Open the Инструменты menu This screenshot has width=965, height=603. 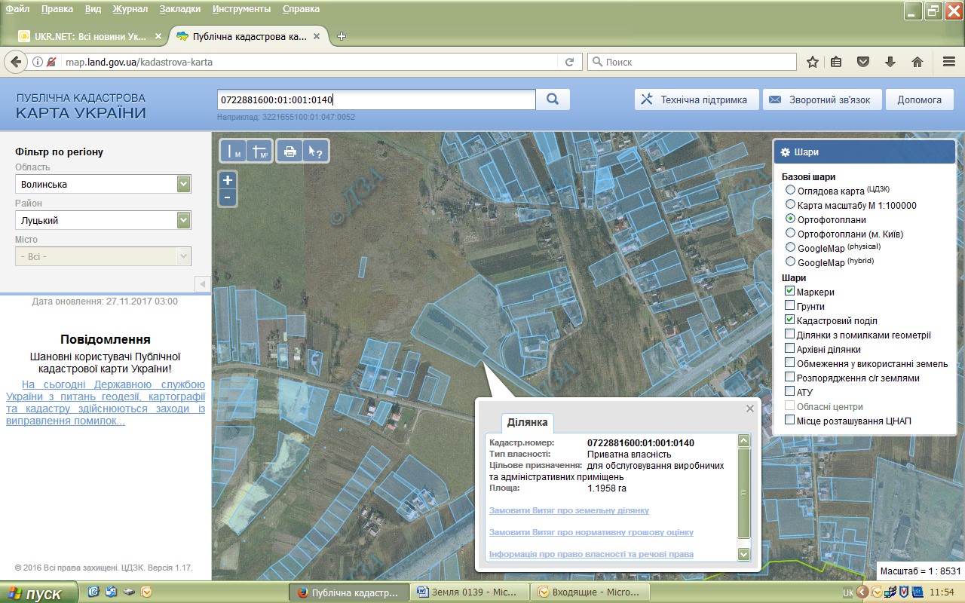[242, 9]
